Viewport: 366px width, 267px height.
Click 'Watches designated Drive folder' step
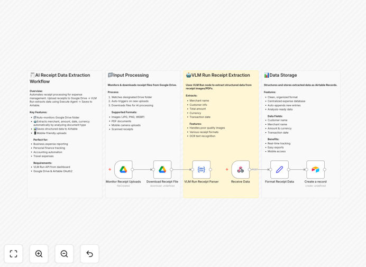(x=132, y=97)
